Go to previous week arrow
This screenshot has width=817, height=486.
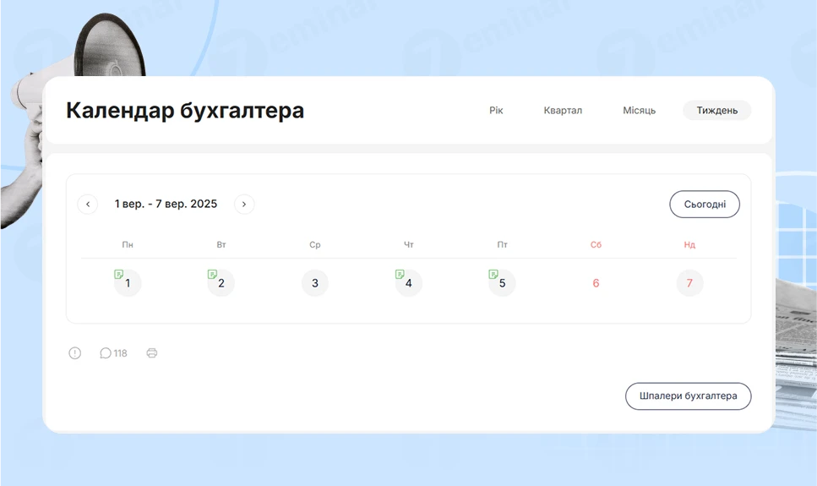[88, 204]
